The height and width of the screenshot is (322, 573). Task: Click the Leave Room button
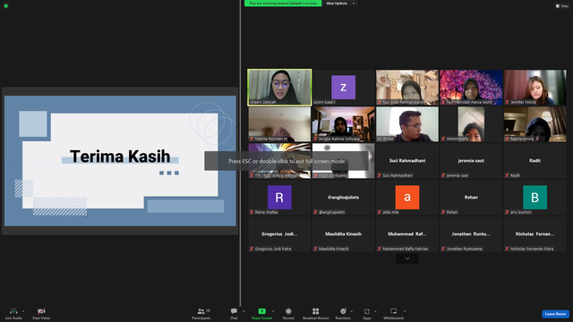555,314
